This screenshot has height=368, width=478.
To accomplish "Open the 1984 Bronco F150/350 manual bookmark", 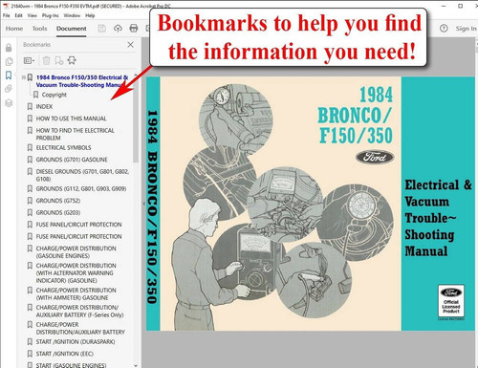I will point(82,81).
